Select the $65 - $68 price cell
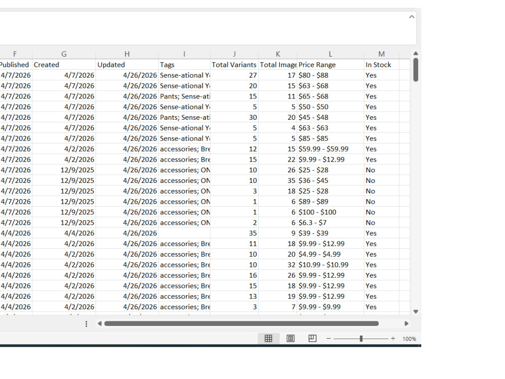The image size is (505, 379). pyautogui.click(x=330, y=97)
